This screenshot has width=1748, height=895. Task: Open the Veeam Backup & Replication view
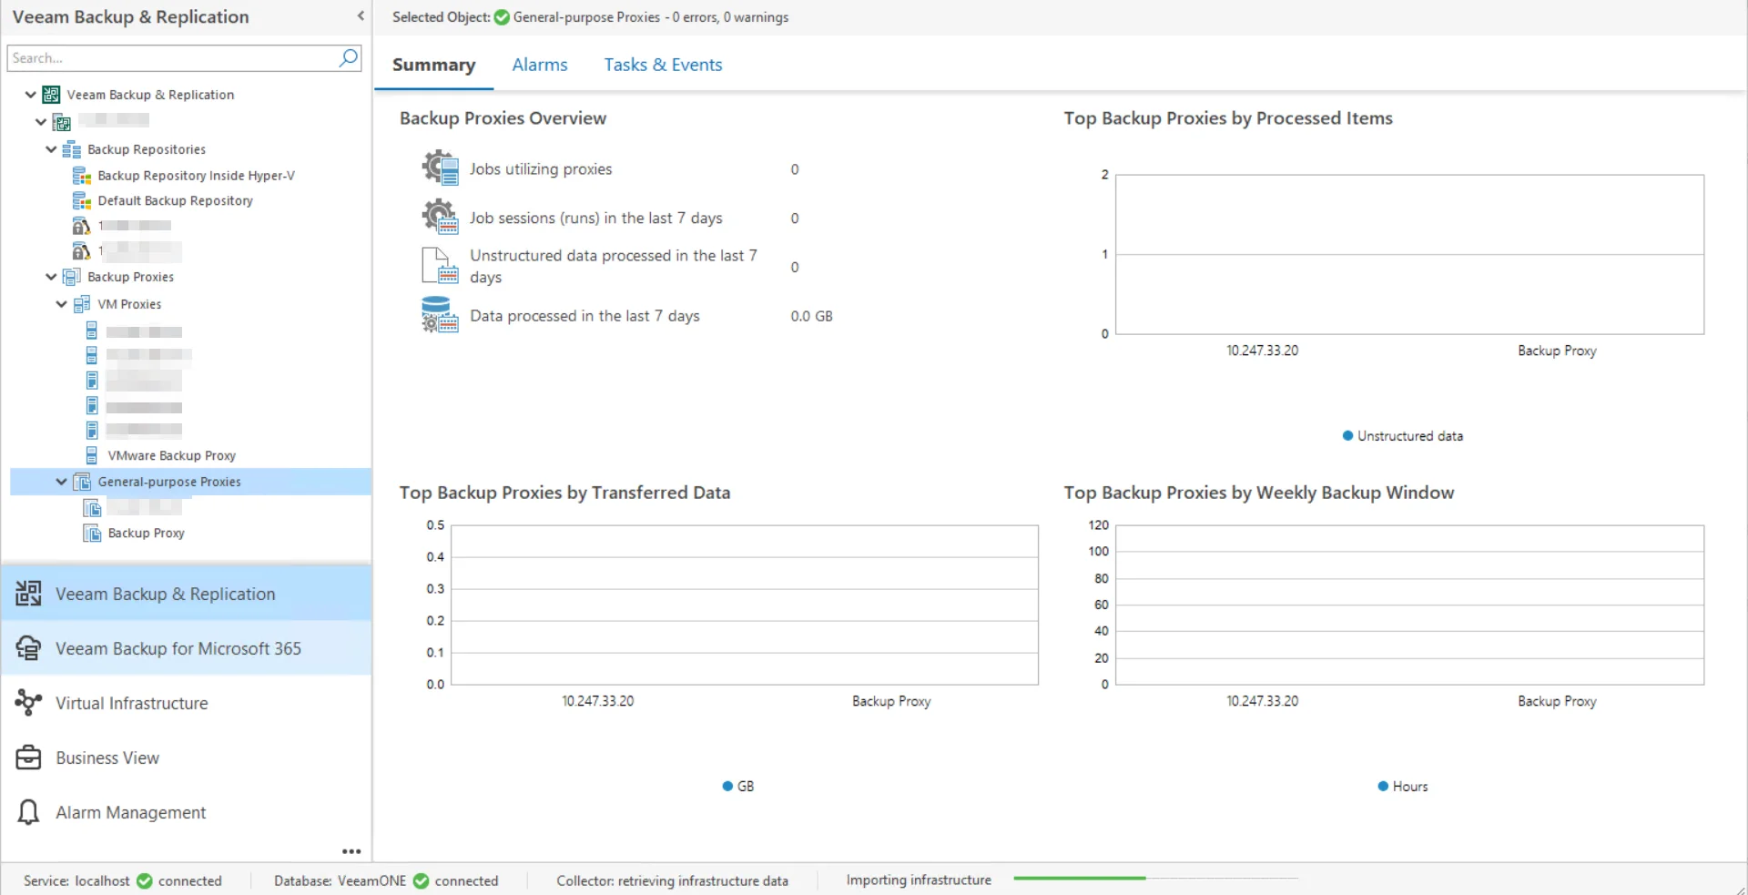[x=165, y=594]
